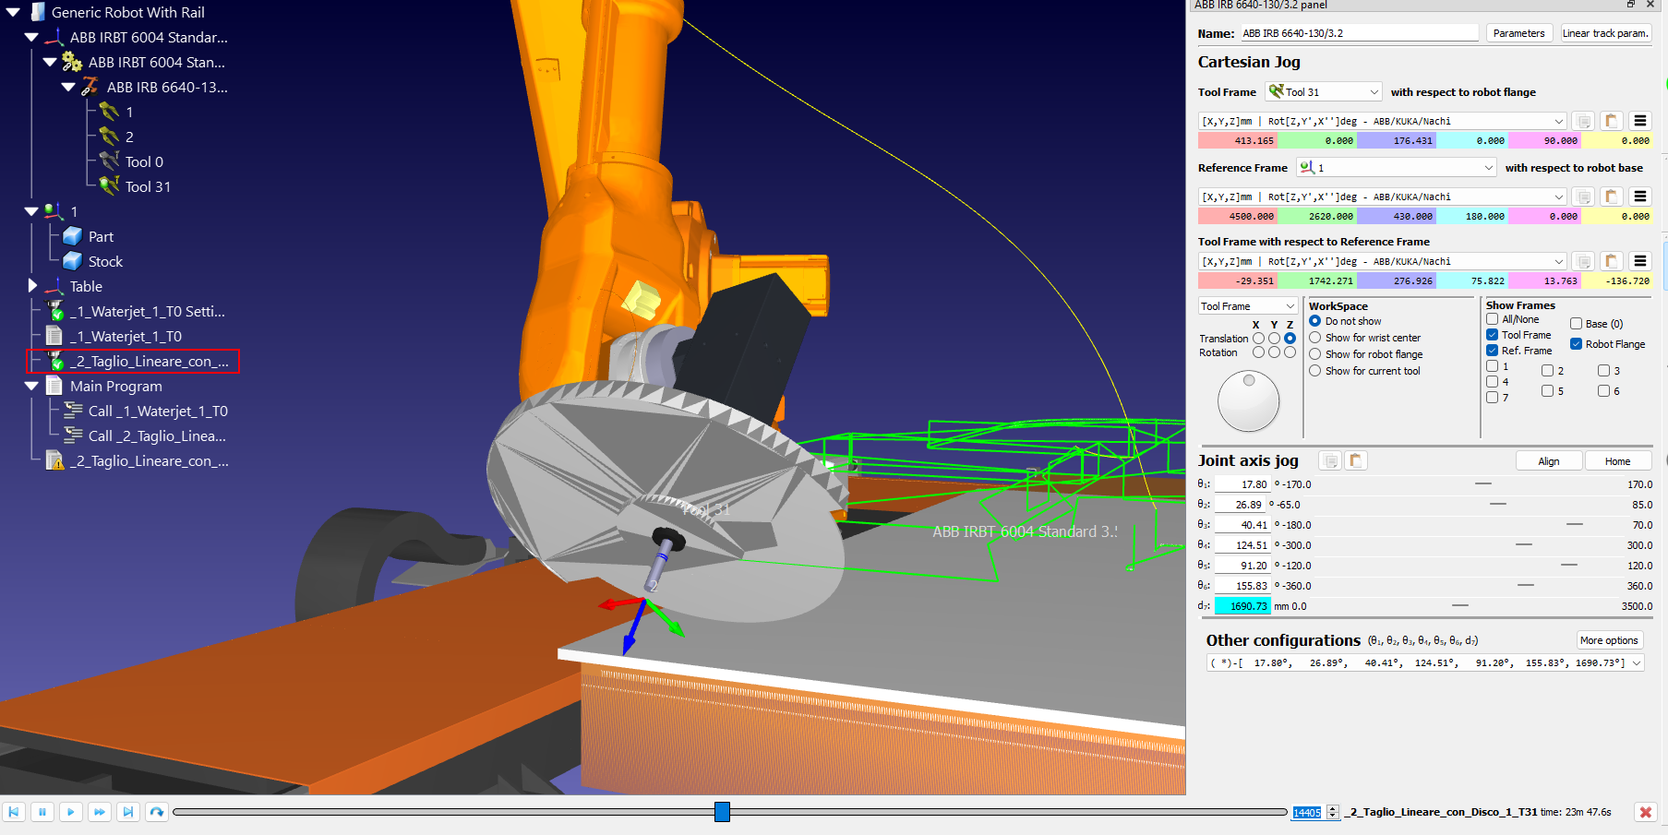Viewport: 1668px width, 835px height.
Task: Click the simulation timeline slider handle
Action: [x=722, y=812]
